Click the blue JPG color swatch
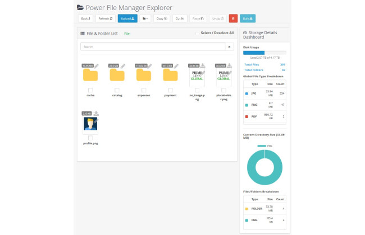365x235 pixels. 247,93
